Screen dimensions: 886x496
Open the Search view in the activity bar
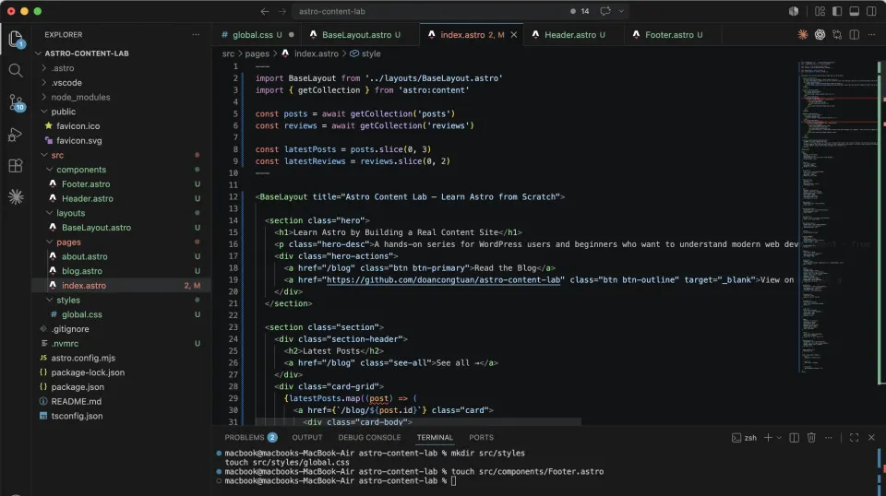coord(16,71)
